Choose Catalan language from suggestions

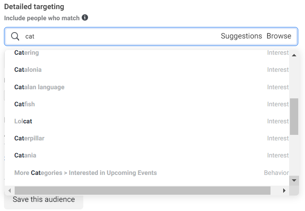click(39, 87)
